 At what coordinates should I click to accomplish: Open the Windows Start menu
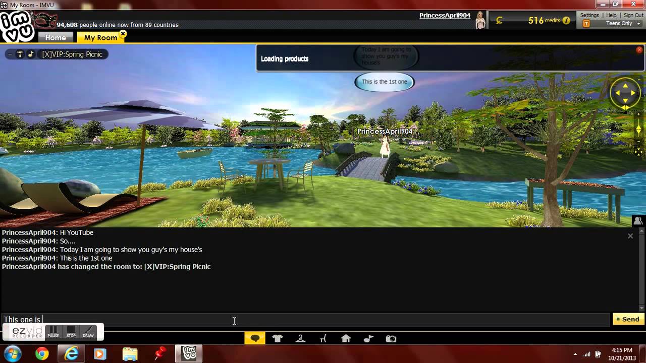coord(12,353)
